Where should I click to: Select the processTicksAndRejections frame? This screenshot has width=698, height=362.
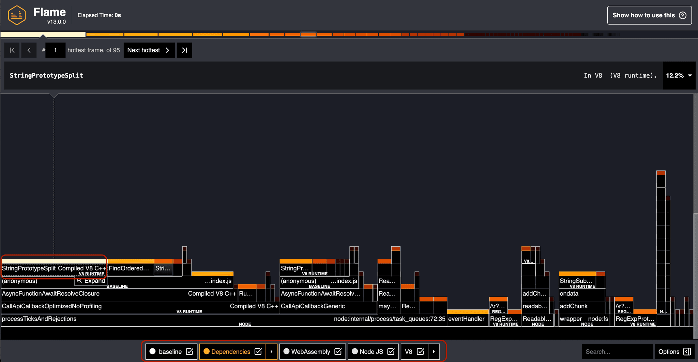(x=39, y=319)
